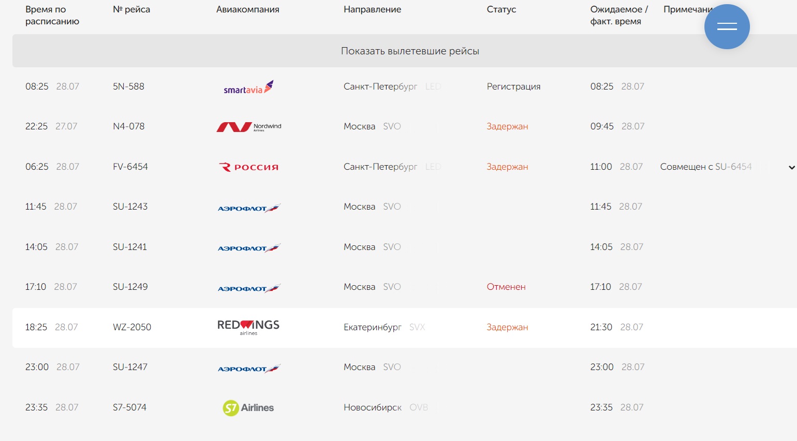Click the Задержан status for flight N4-078
The image size is (797, 441).
(507, 126)
